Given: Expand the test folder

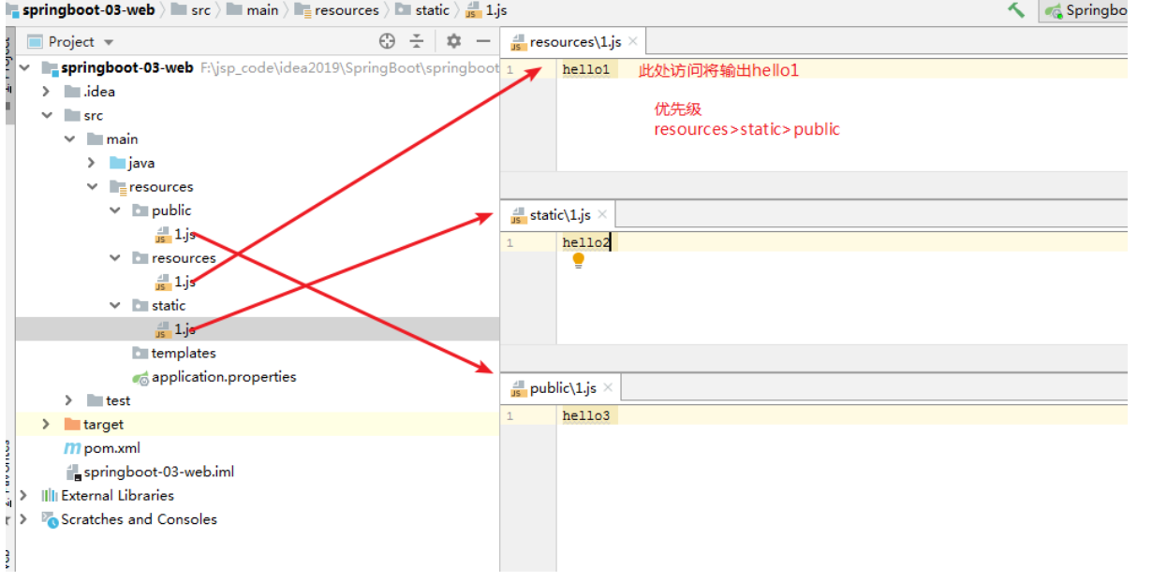Looking at the screenshot, I should coord(69,400).
